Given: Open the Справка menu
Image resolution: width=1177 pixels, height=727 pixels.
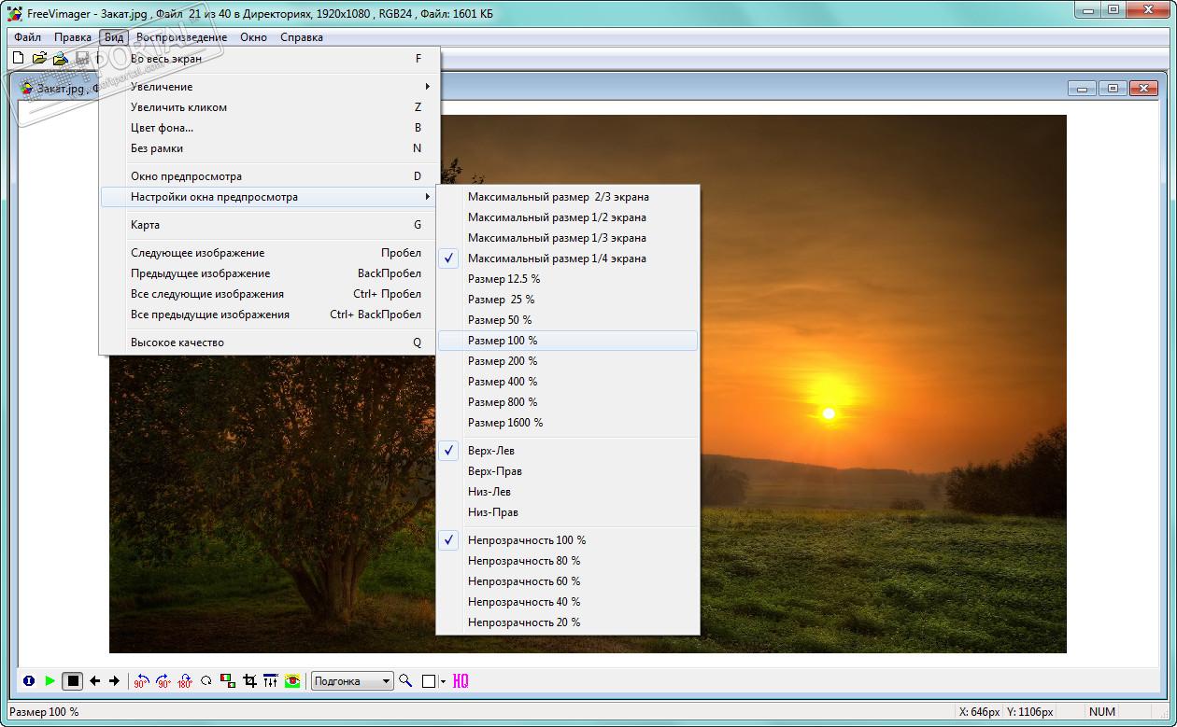Looking at the screenshot, I should 302,37.
